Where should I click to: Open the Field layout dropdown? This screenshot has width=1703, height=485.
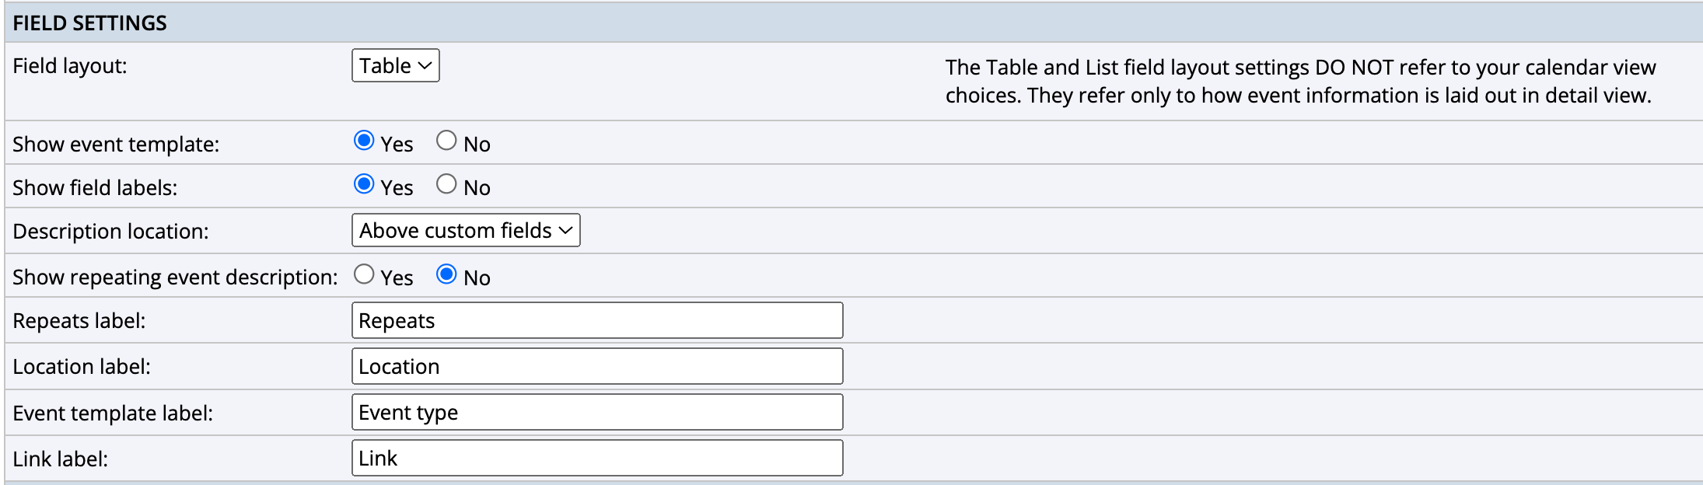(x=395, y=66)
